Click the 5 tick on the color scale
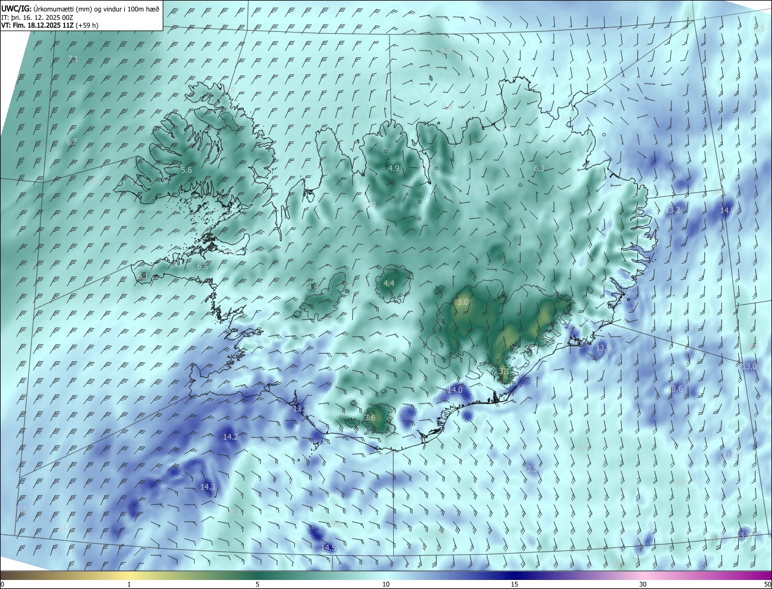This screenshot has height=589, width=772. pos(258,584)
